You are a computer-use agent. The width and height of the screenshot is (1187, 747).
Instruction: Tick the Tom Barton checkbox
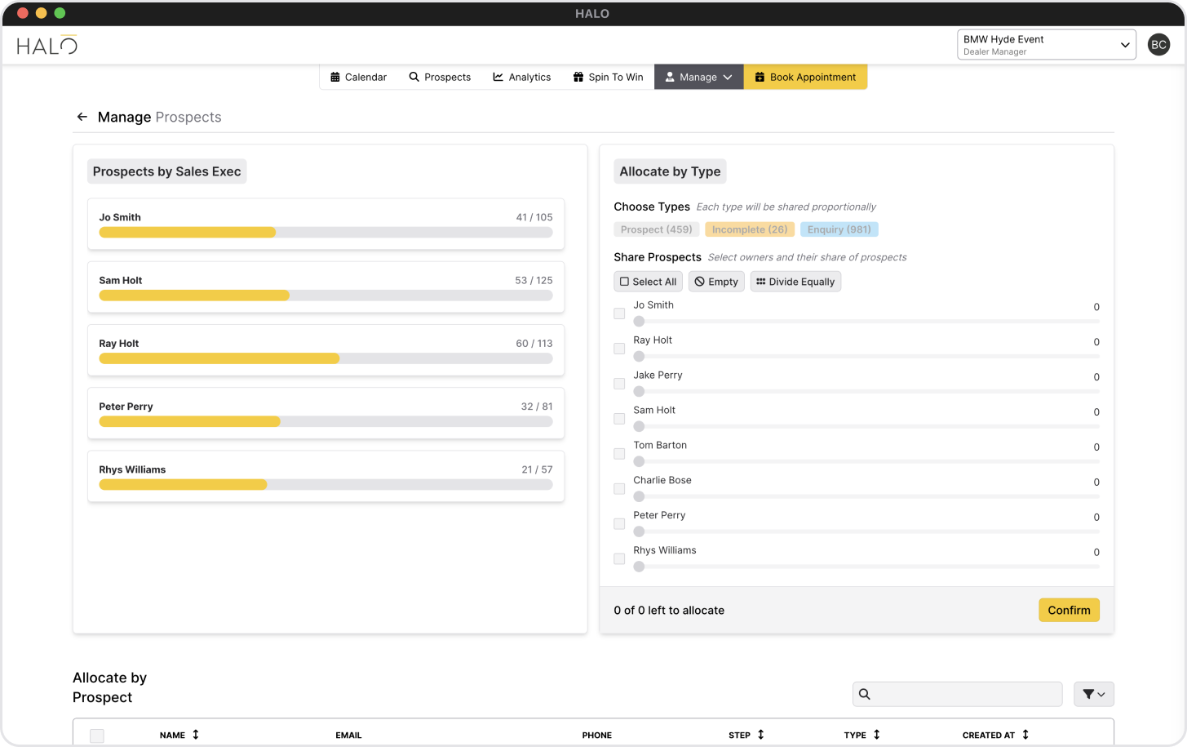point(619,454)
